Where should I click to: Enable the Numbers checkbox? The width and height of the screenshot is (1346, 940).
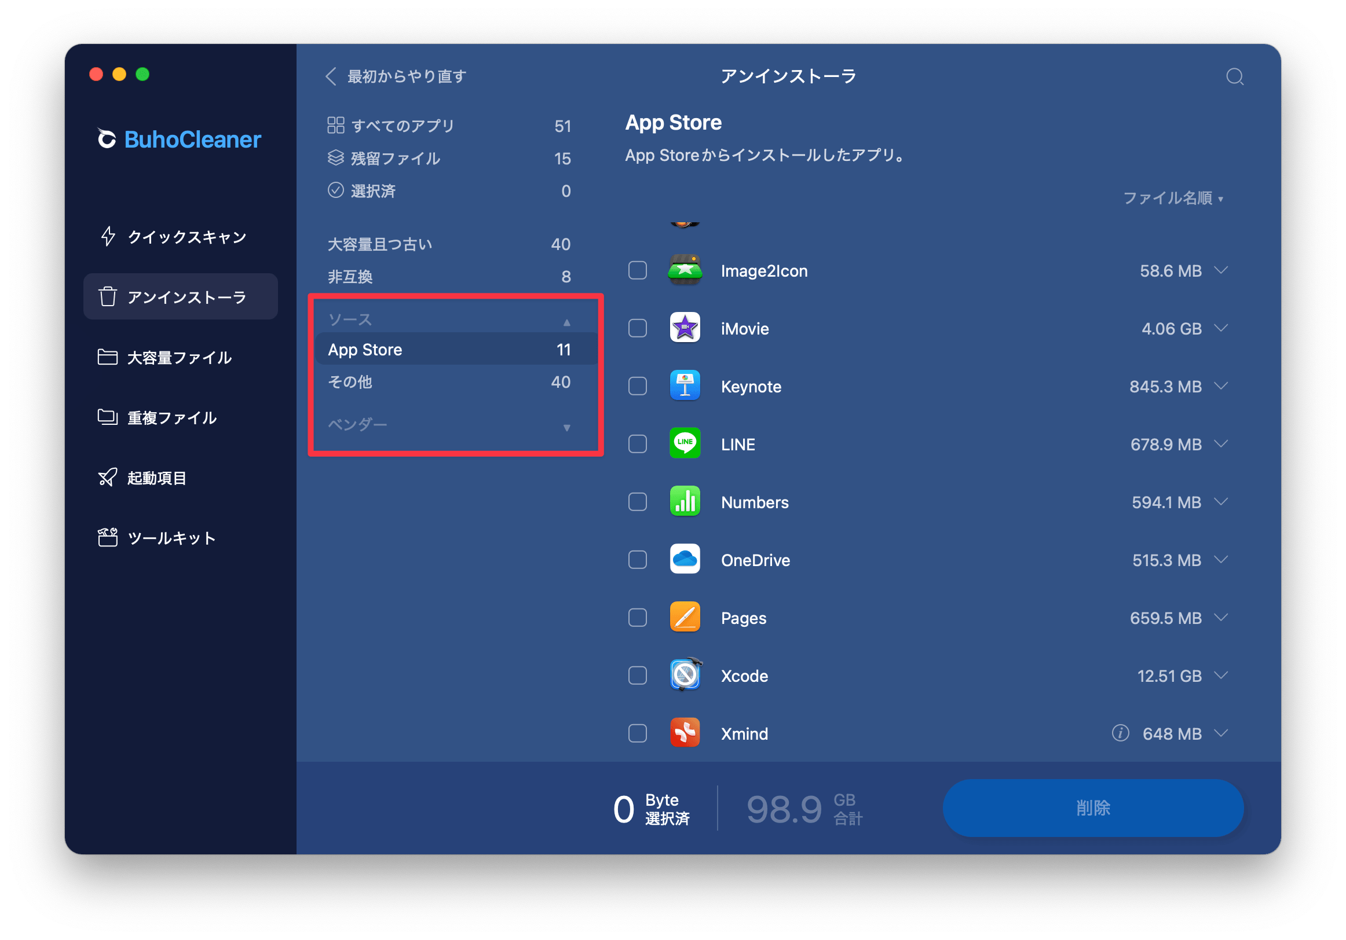pyautogui.click(x=637, y=502)
